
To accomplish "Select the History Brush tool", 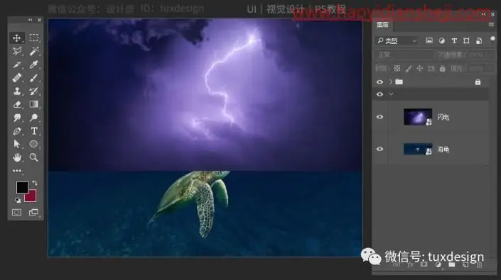I will coord(33,91).
